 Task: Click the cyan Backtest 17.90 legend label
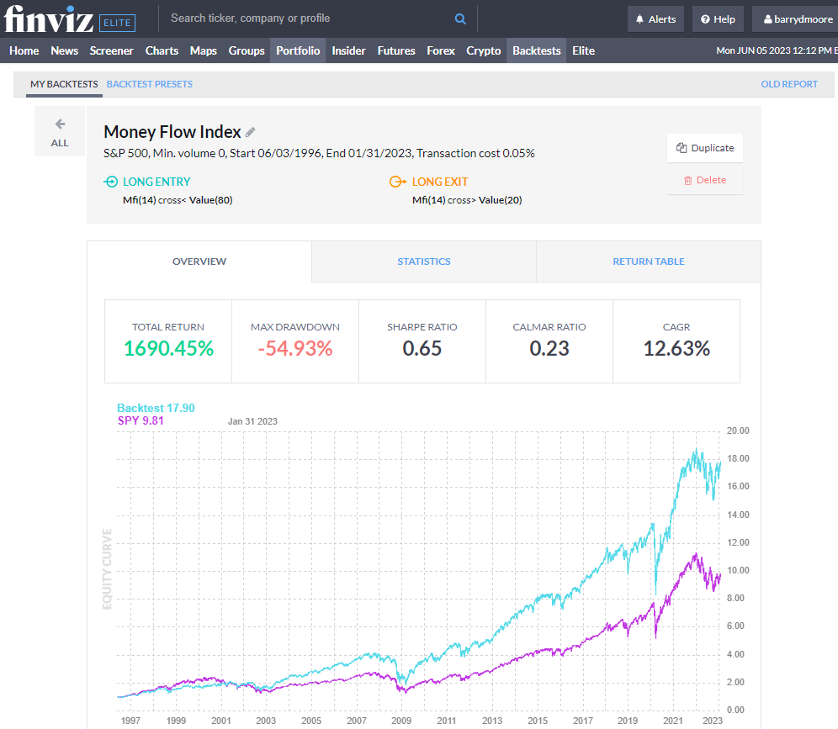[x=156, y=408]
